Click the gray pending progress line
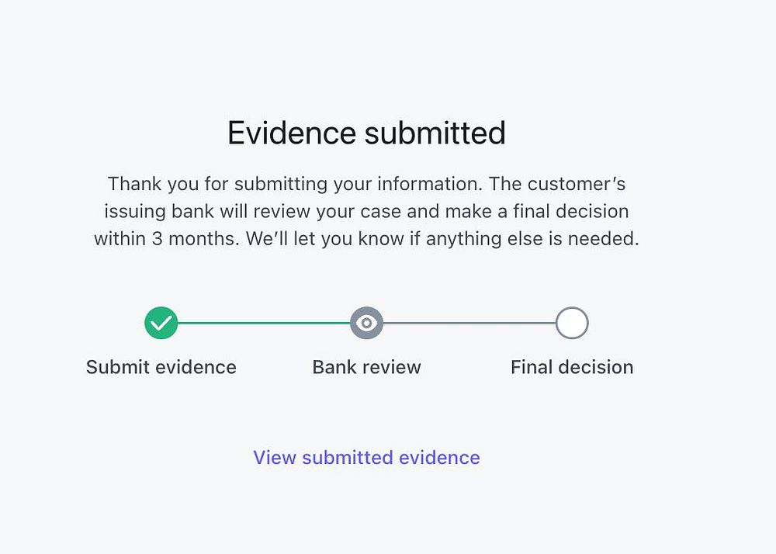 [469, 323]
